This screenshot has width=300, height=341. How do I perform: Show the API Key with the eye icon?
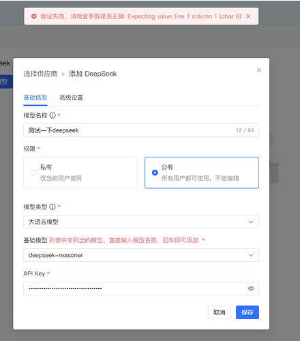[x=251, y=288]
